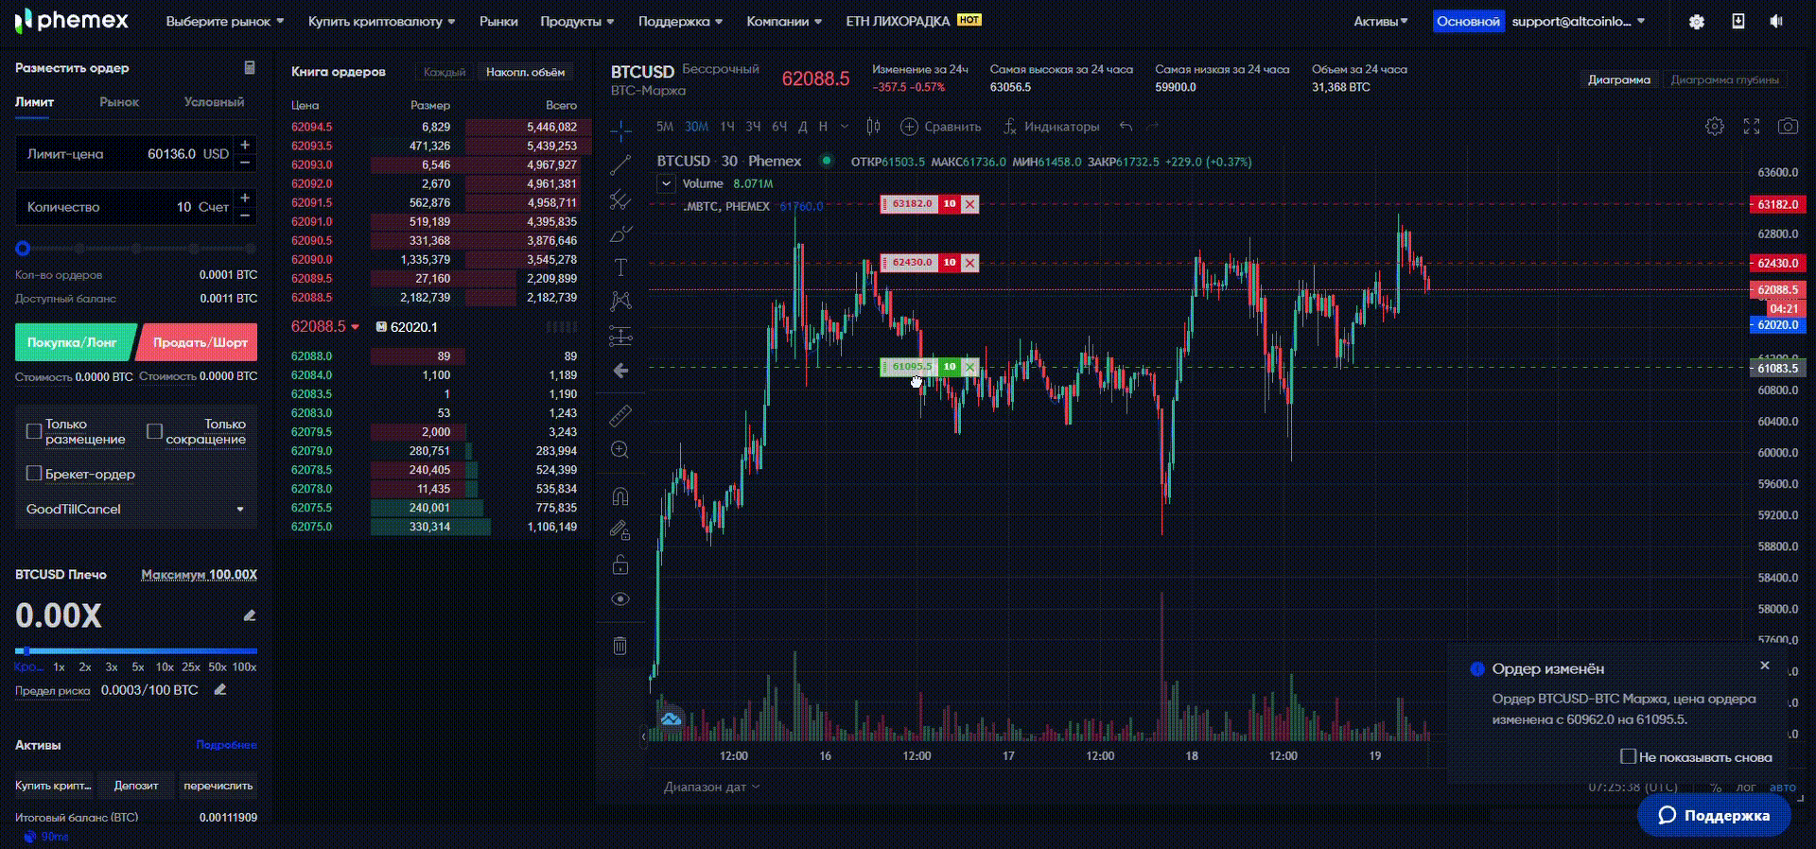Enter fullscreen chart mode
Image resolution: width=1816 pixels, height=849 pixels.
click(x=1752, y=127)
